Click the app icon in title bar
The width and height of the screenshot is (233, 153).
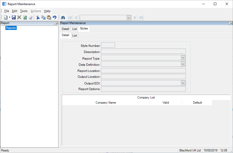[x=4, y=4]
